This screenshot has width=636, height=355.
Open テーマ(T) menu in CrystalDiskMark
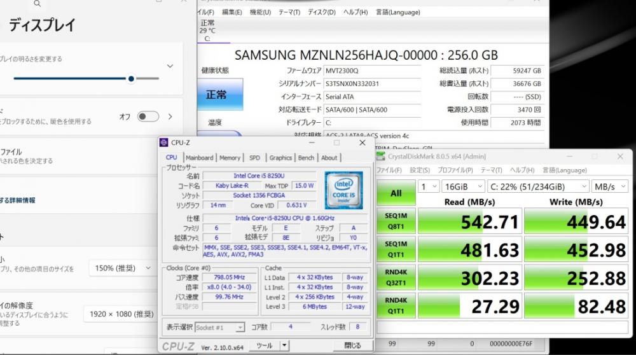pyautogui.click(x=491, y=170)
